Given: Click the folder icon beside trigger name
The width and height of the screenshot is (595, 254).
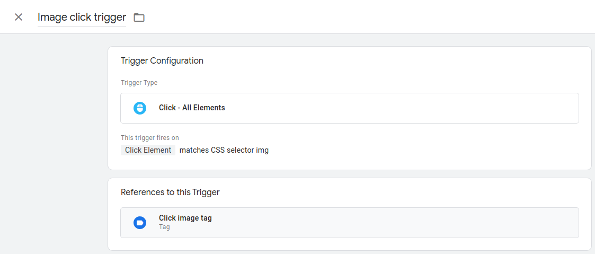Looking at the screenshot, I should point(139,17).
